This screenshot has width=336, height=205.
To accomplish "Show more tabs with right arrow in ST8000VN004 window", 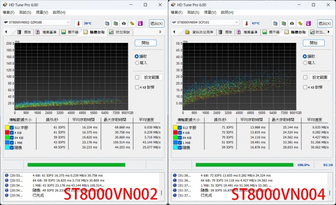I will tap(329, 31).
